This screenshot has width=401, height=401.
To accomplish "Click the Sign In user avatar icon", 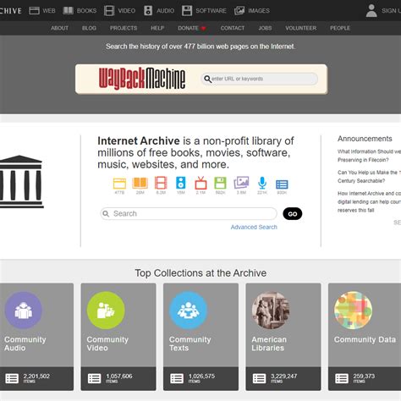I will (x=371, y=11).
